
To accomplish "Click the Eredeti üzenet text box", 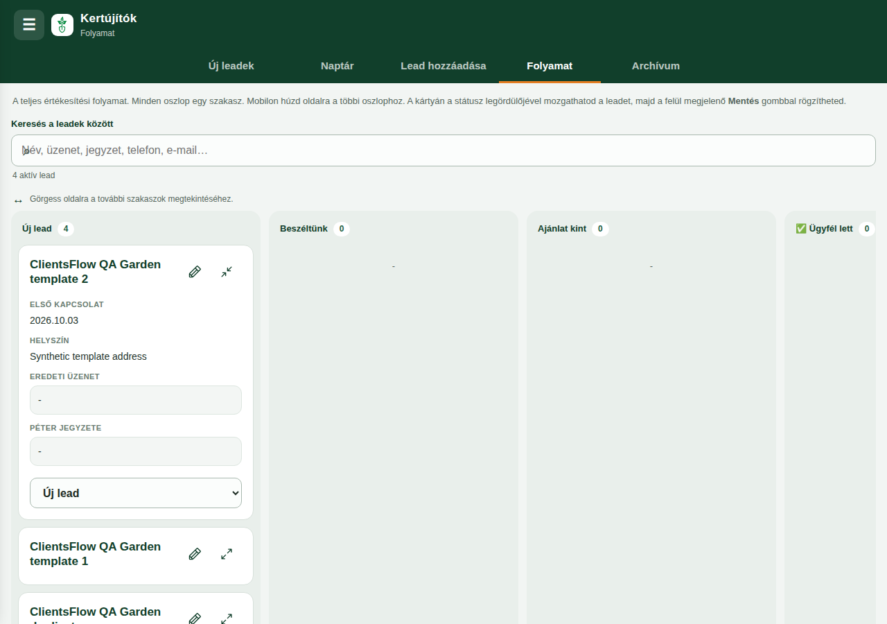I will pyautogui.click(x=136, y=400).
